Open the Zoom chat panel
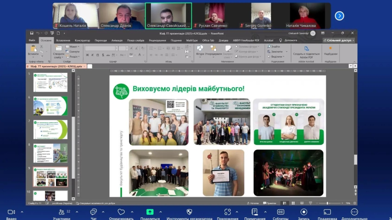This screenshot has height=220, width=392. point(93,212)
